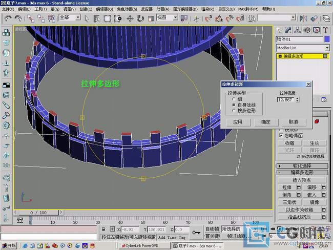The height and width of the screenshot is (250, 333).
Task: Toggle the Spinner Snap icon
Action: click(x=240, y=18)
